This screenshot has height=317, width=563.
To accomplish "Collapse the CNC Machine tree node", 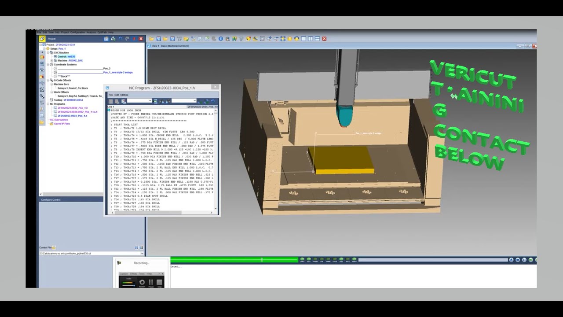I will click(48, 52).
